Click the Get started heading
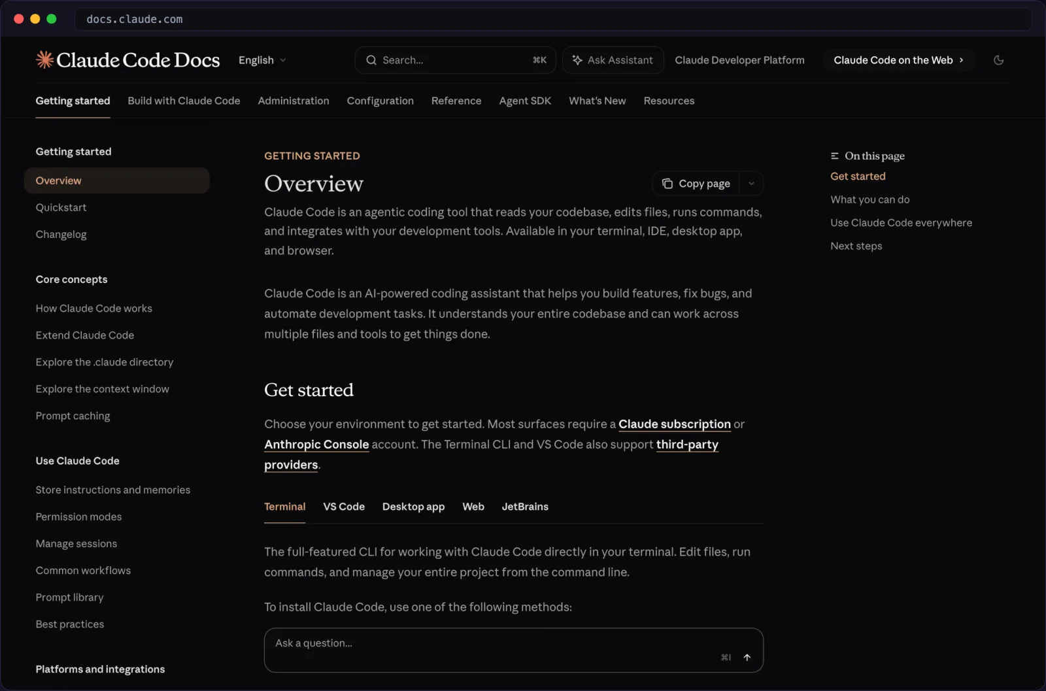This screenshot has height=691, width=1046. coord(309,390)
